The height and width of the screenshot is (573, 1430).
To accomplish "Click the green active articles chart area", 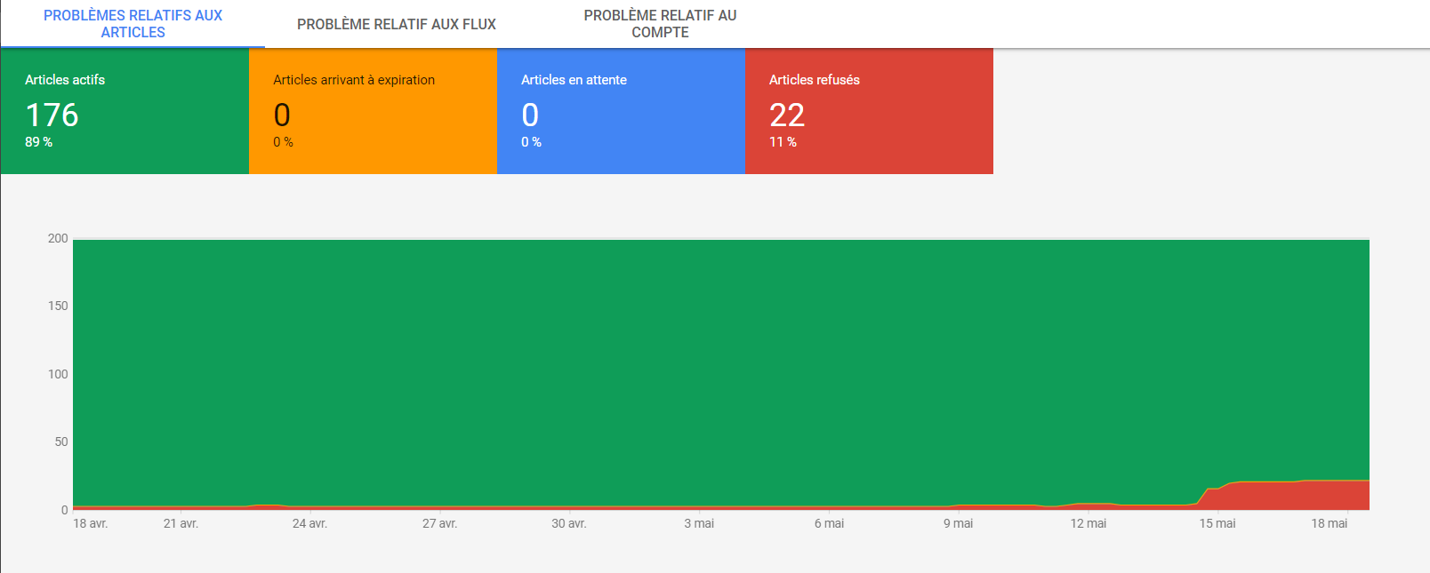I will [721, 372].
